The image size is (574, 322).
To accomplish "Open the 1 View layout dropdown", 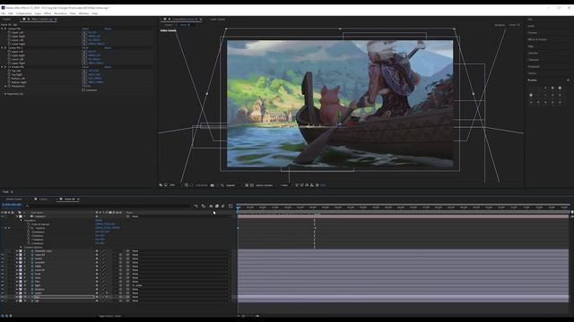I will 285,185.
